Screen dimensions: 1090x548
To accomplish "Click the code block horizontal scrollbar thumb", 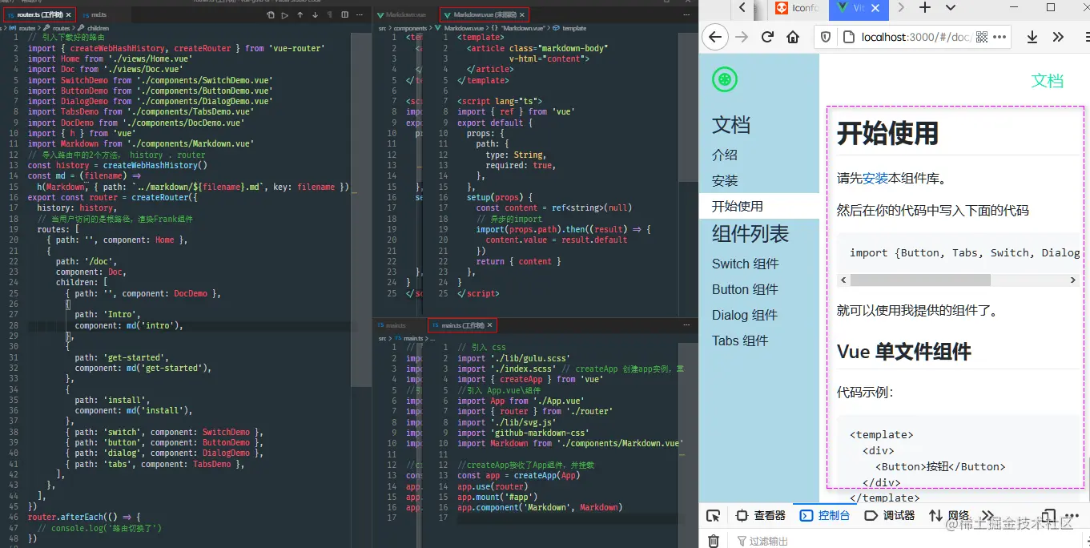I will (x=920, y=280).
